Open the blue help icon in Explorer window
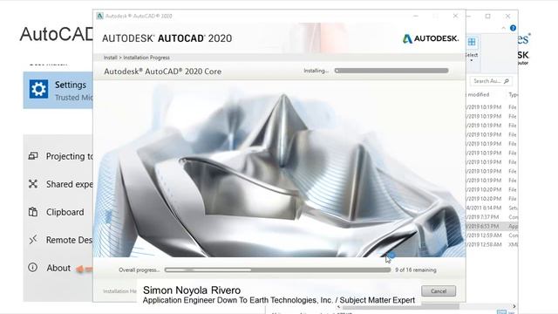The height and width of the screenshot is (314, 558). [x=513, y=28]
